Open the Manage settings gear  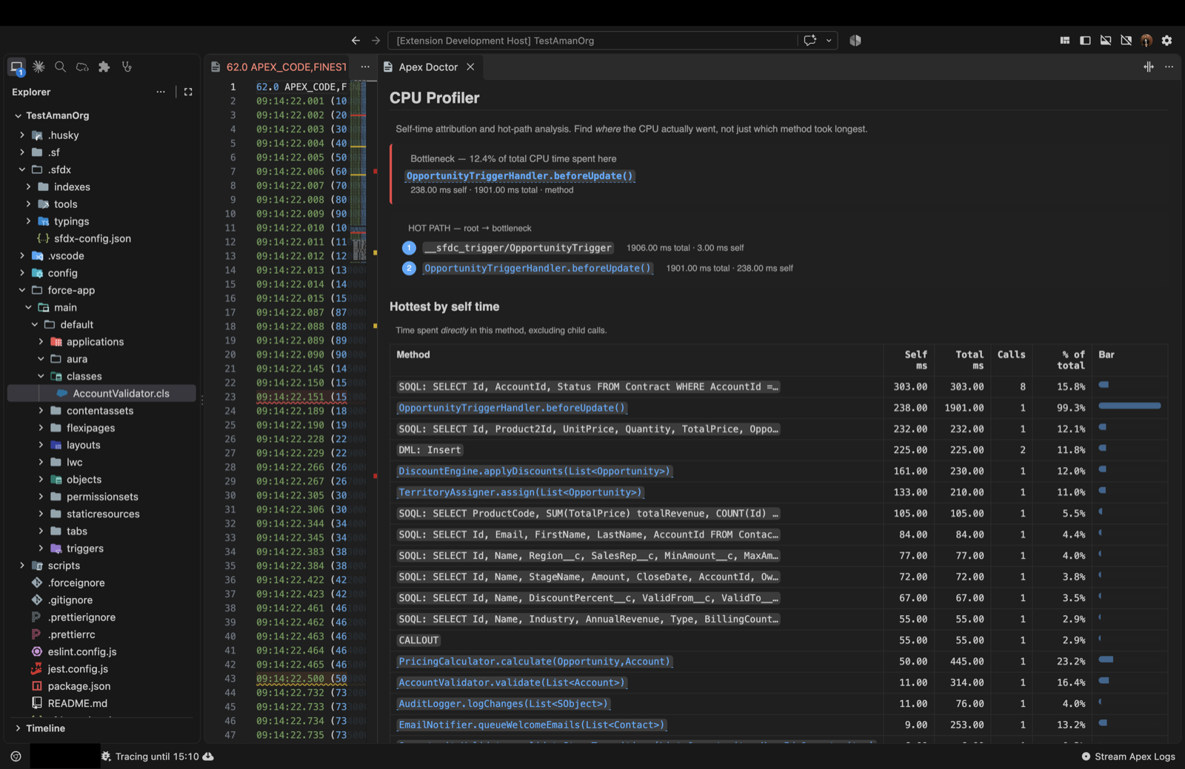tap(1167, 41)
